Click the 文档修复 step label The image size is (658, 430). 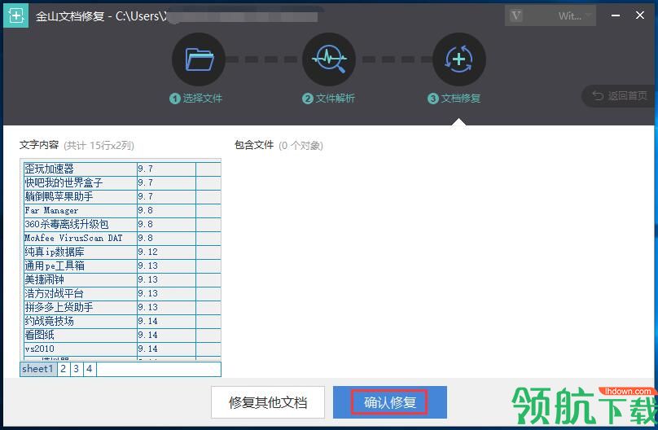454,99
